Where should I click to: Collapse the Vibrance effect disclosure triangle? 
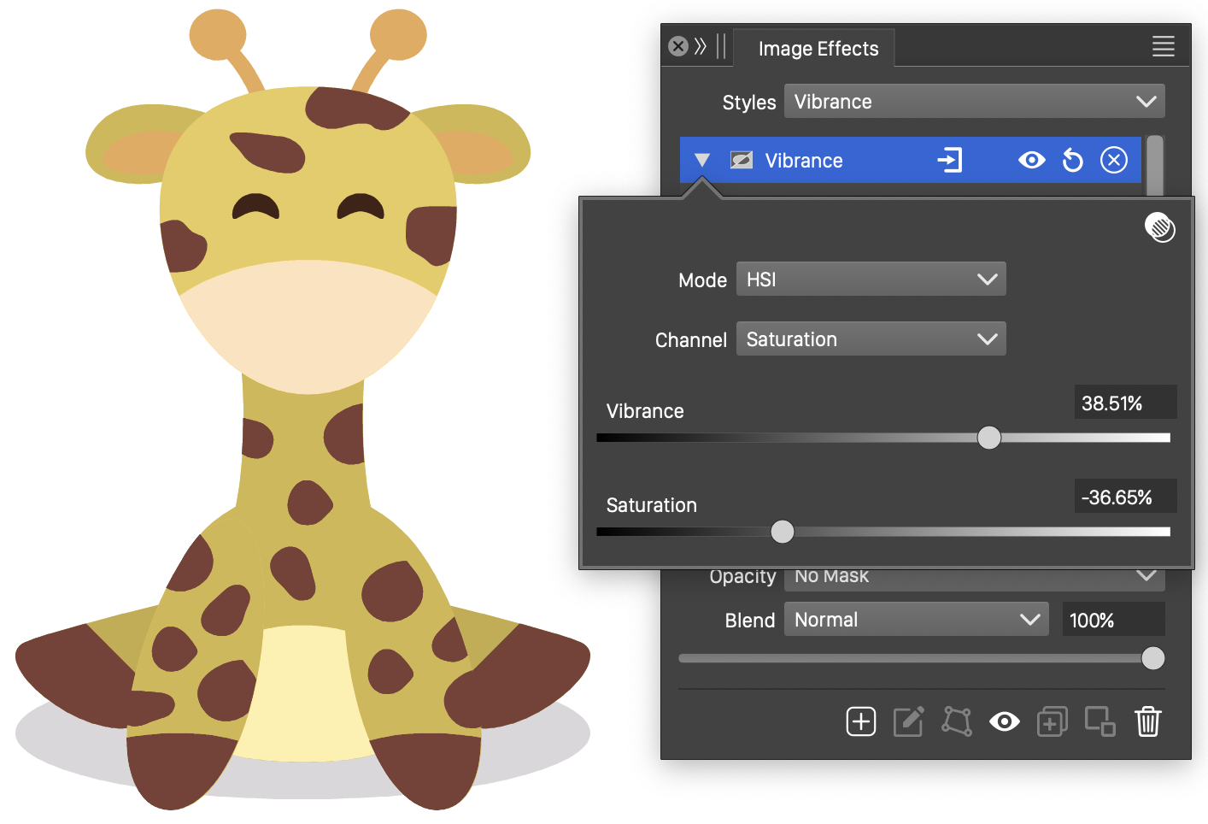coord(702,161)
